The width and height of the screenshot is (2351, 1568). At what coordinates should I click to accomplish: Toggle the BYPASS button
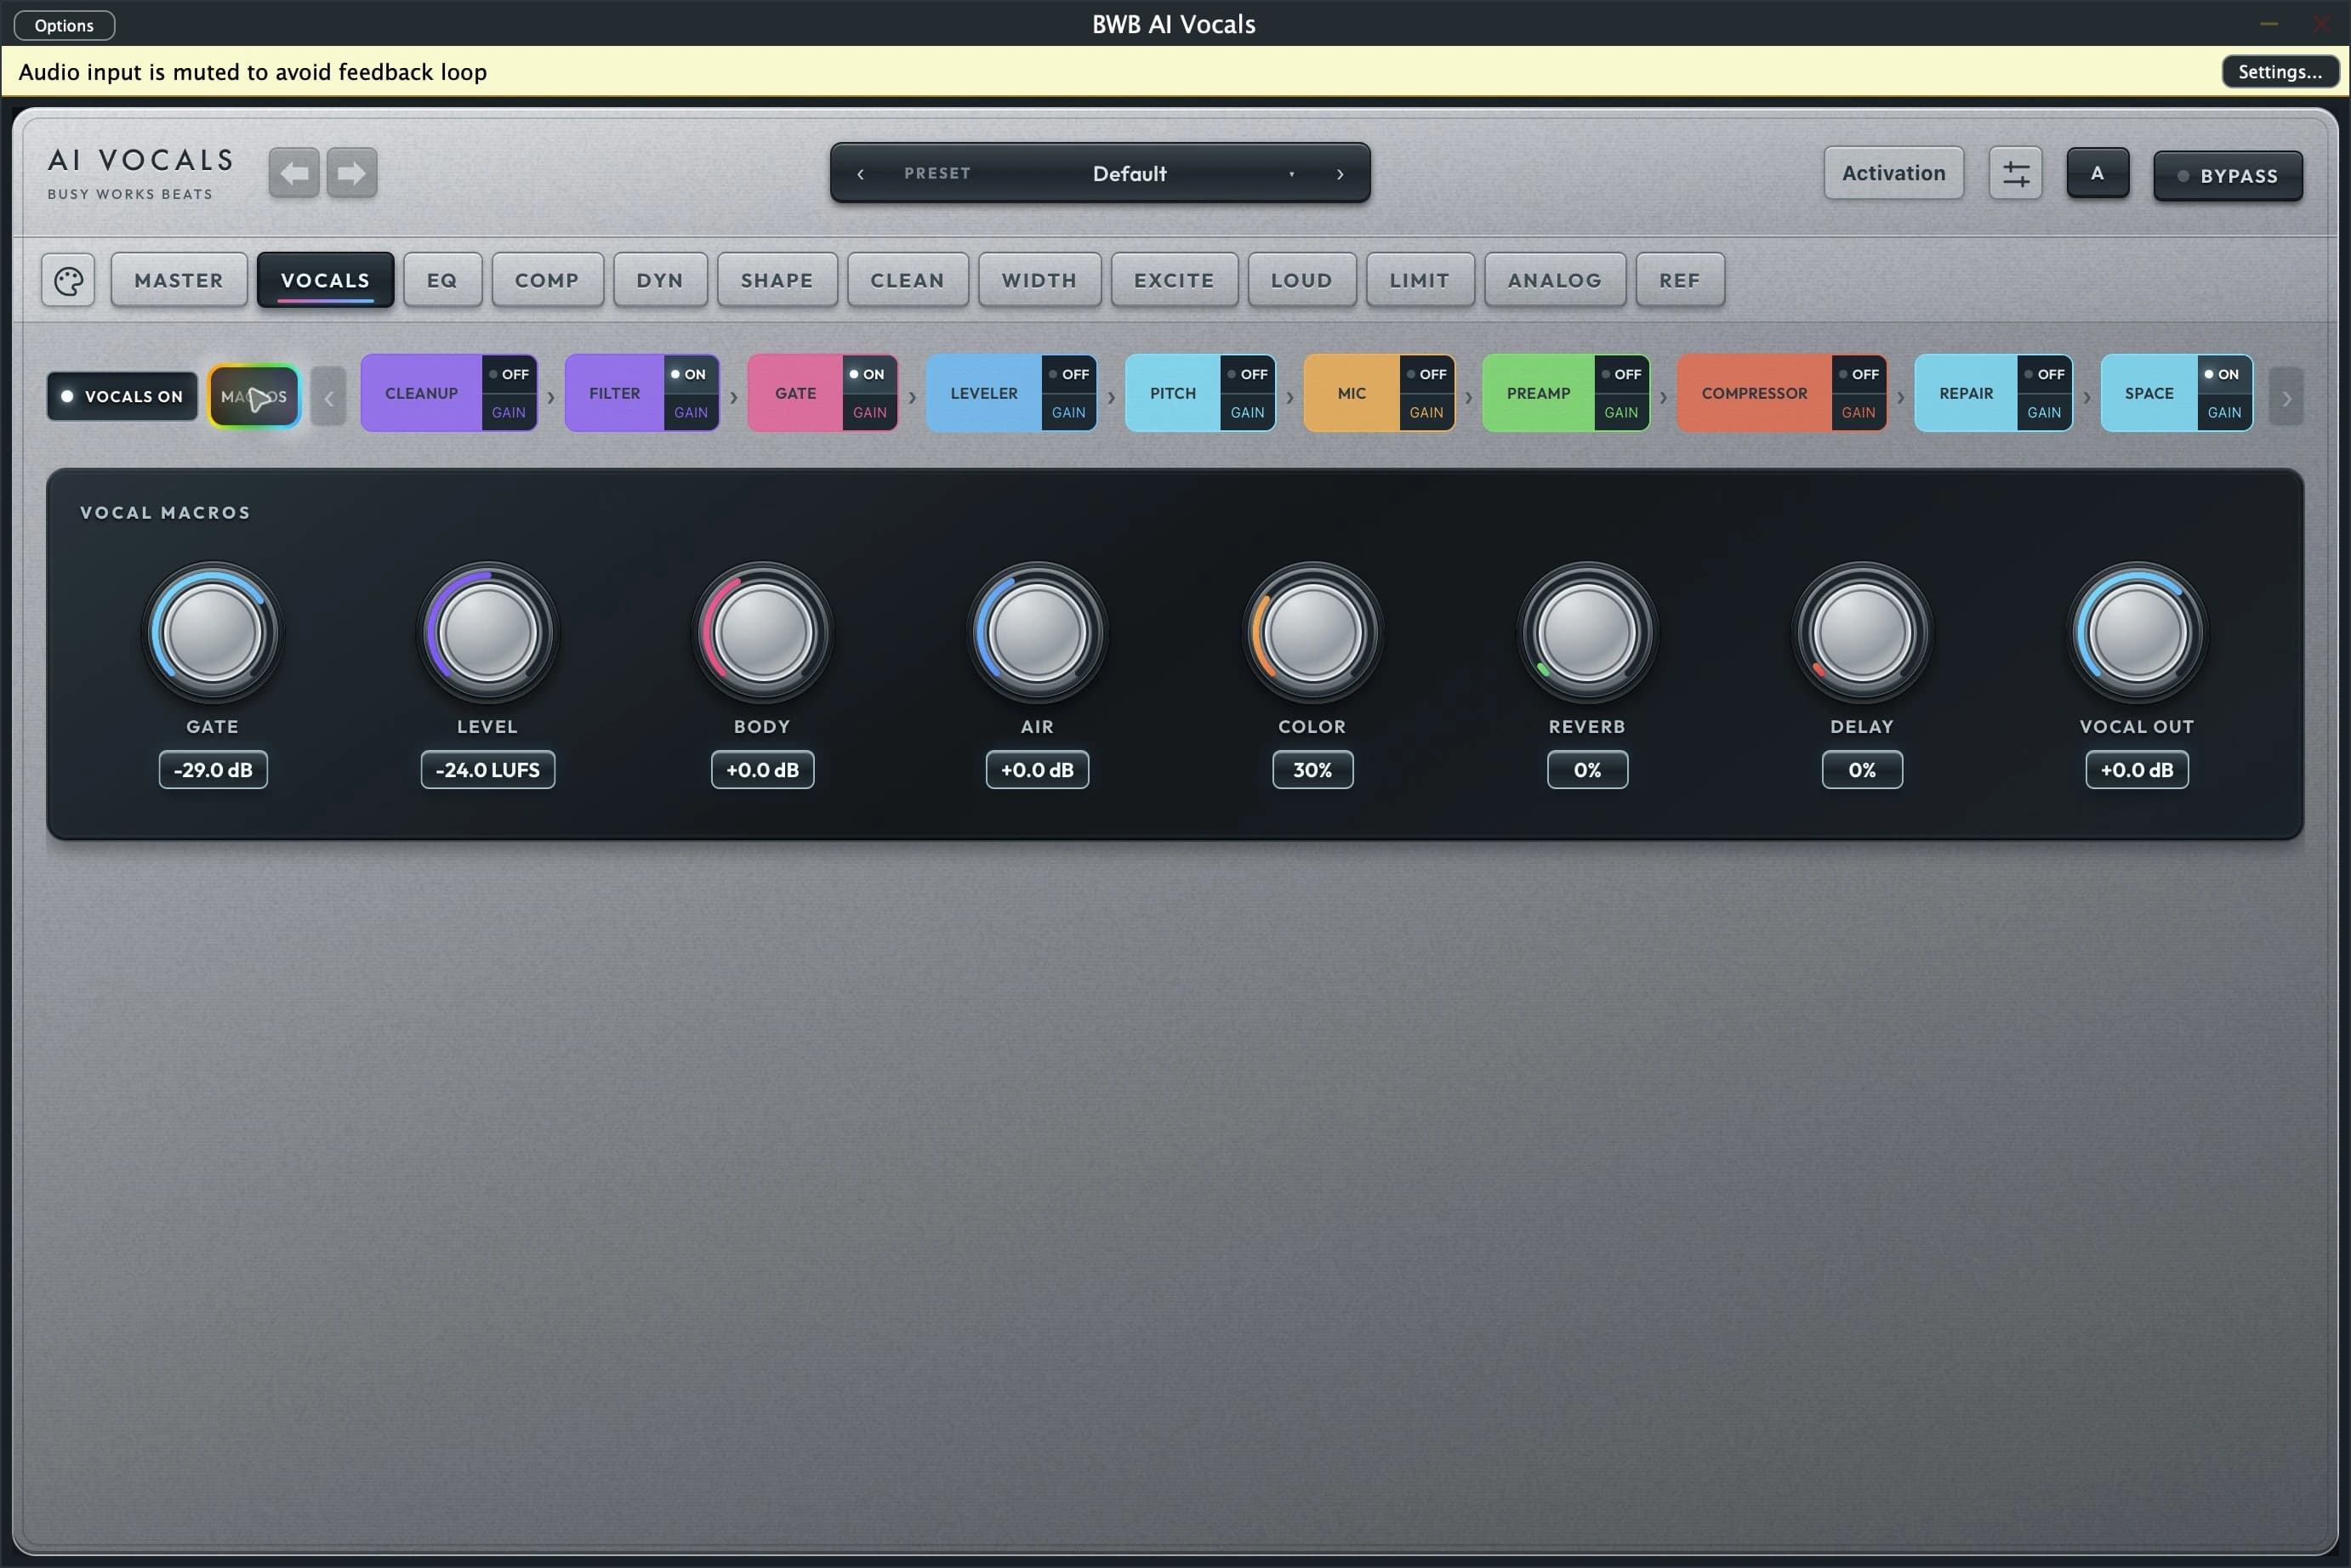click(2228, 176)
